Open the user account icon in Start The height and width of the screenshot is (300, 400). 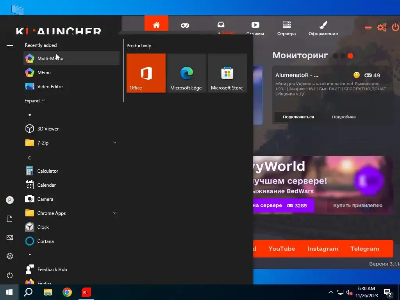pos(10,200)
